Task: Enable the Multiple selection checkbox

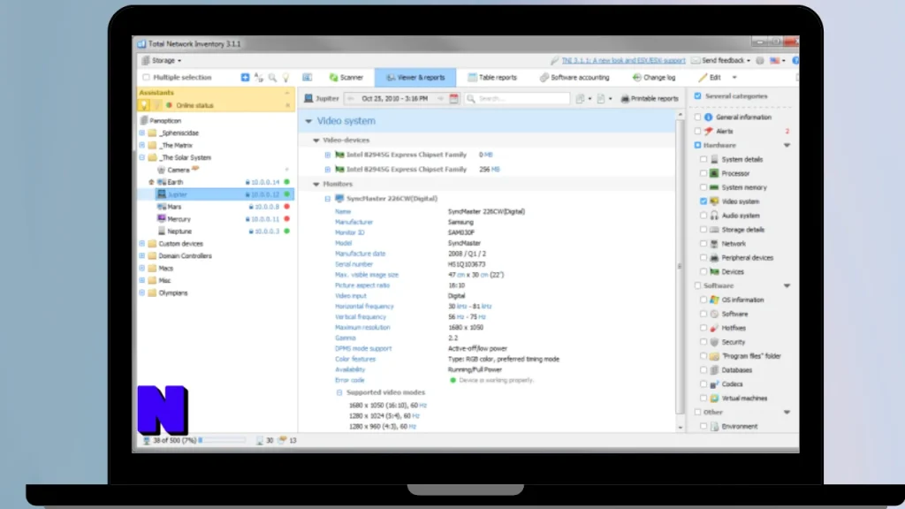Action: (x=146, y=78)
